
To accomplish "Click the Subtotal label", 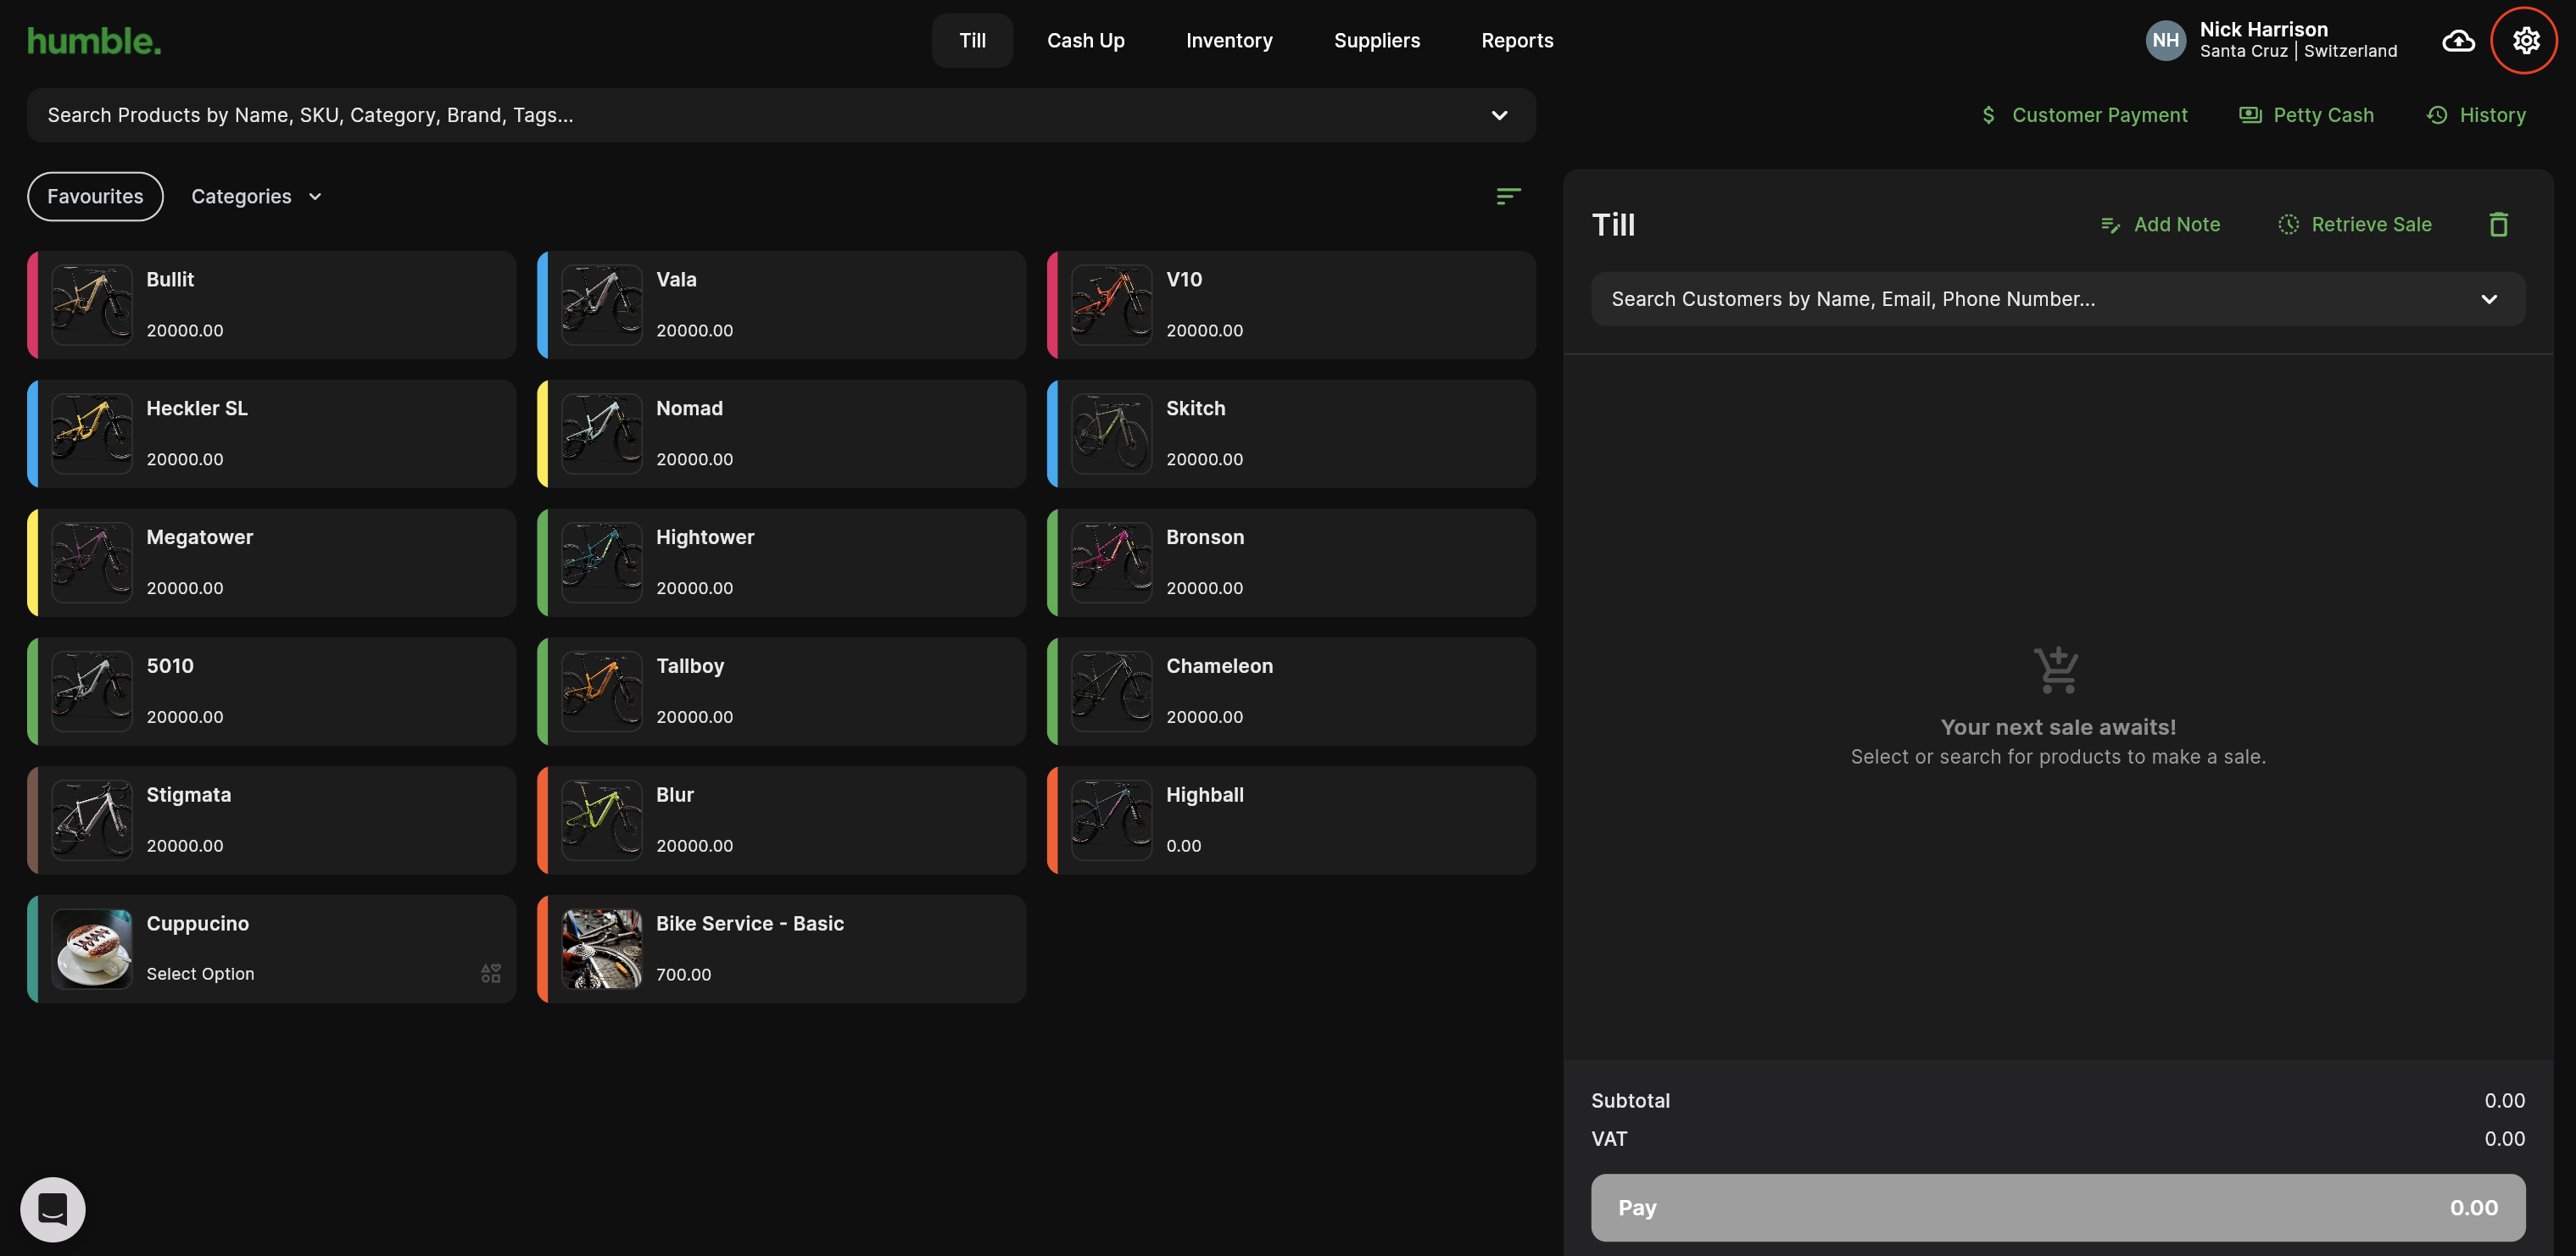I will pos(1630,1100).
